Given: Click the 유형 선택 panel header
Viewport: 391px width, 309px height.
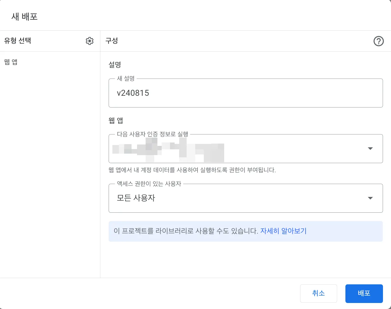Looking at the screenshot, I should (18, 41).
